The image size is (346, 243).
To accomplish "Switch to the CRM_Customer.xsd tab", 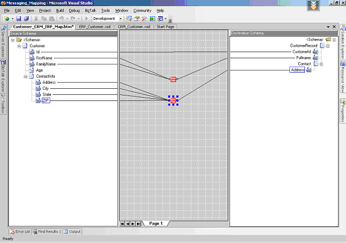I will [134, 27].
